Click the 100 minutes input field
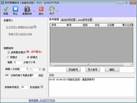Viewport: 137px width, 103px height. tap(7, 75)
